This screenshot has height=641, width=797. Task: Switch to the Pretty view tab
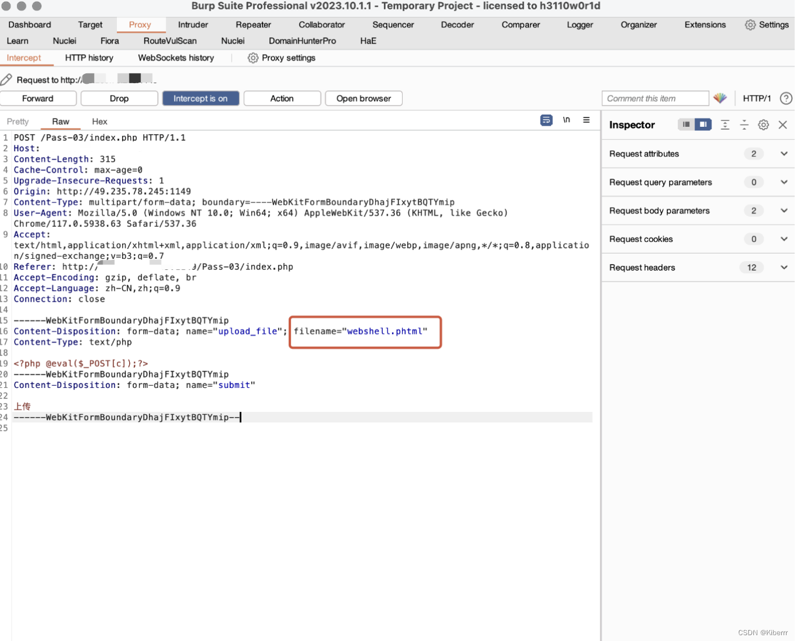coord(18,122)
